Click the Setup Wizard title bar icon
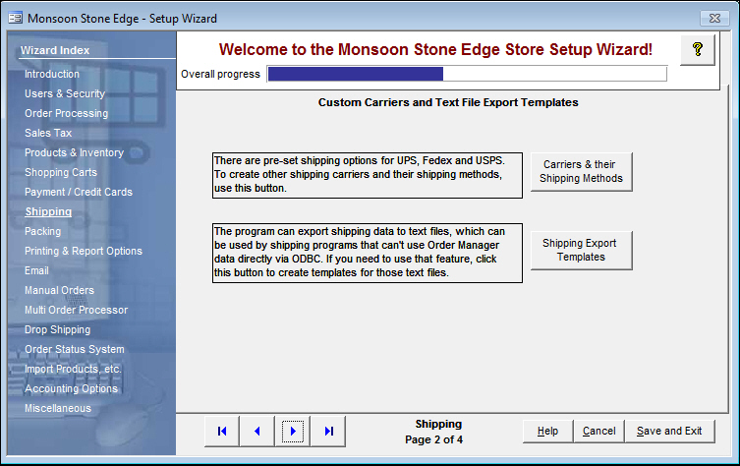The width and height of the screenshot is (740, 466). pos(15,18)
